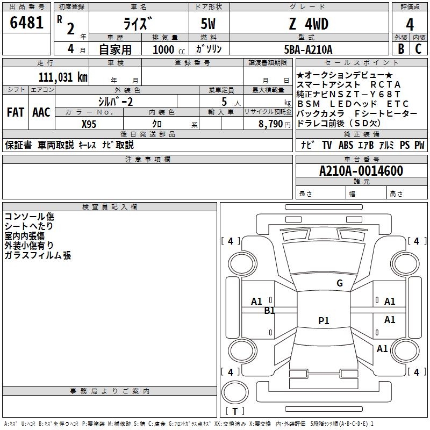This screenshot has height=430, width=430.
Task: Click PW in genuine equipment row
Action: (419, 145)
